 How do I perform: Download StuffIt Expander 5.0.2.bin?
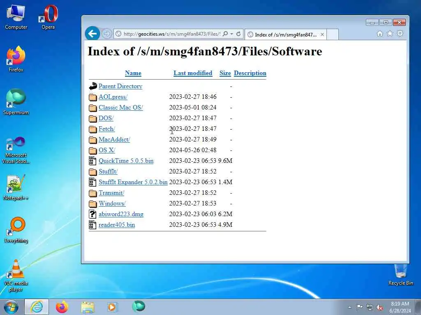tap(133, 182)
